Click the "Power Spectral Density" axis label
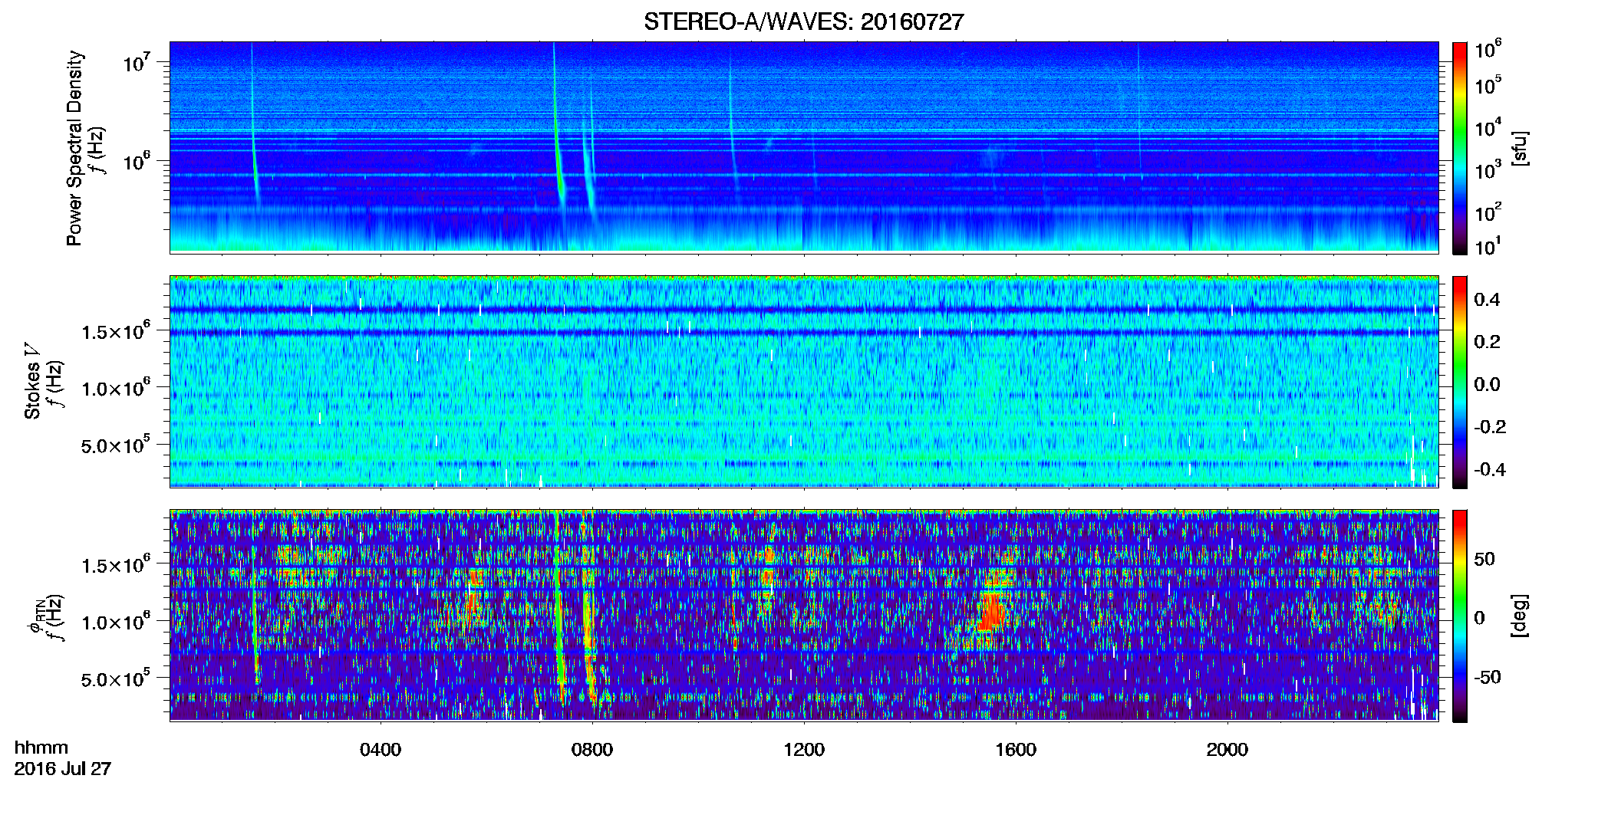 click(x=74, y=148)
